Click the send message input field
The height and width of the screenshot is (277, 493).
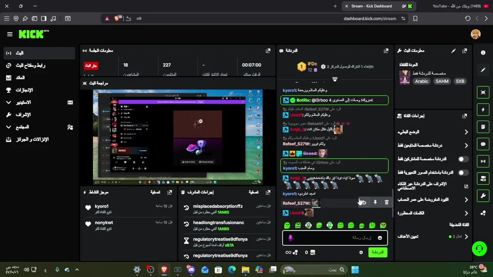pyautogui.click(x=335, y=238)
